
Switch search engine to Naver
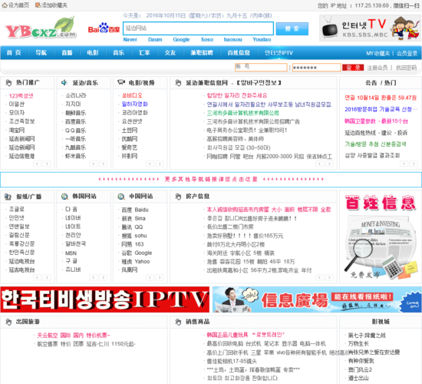coord(130,40)
